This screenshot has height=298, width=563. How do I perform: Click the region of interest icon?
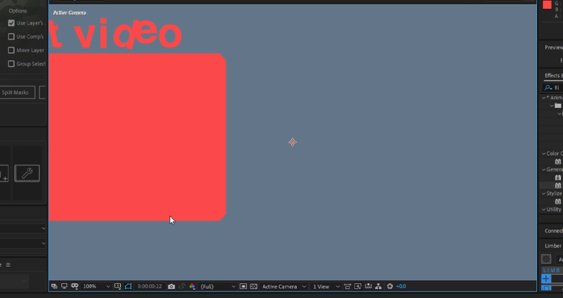pos(243,286)
